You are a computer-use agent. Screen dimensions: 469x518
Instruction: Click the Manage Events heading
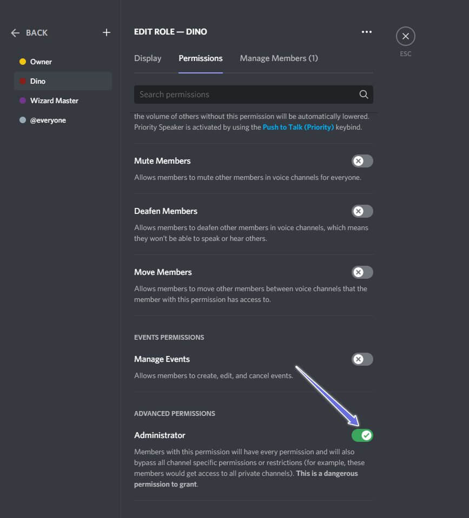pos(162,359)
